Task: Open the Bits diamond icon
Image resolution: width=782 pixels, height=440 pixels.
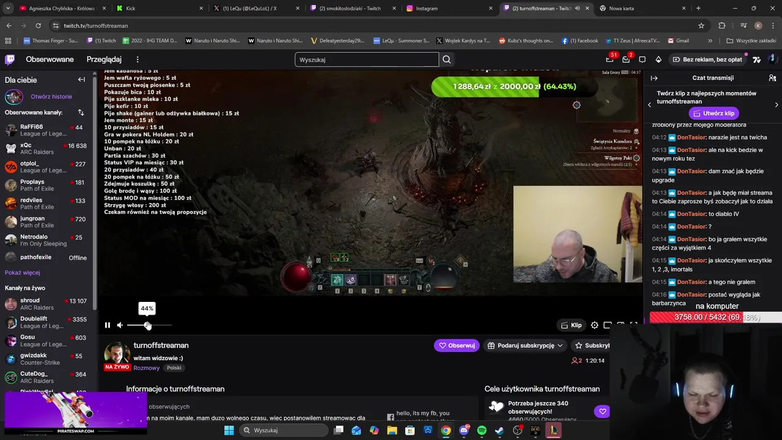Action: pyautogui.click(x=658, y=59)
